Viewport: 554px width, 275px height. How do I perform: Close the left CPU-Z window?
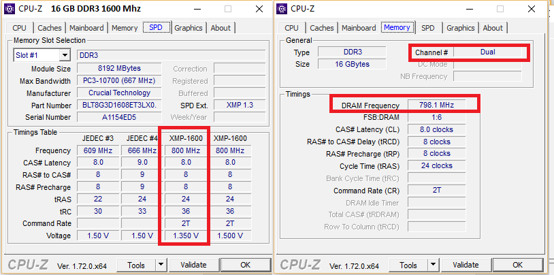pos(259,10)
